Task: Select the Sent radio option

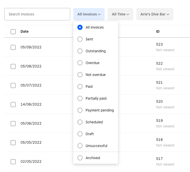Action: pos(80,39)
